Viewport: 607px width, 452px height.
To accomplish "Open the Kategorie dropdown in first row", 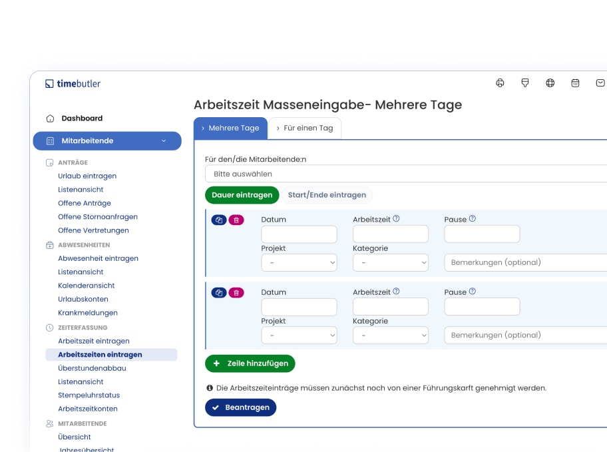I will tap(391, 262).
